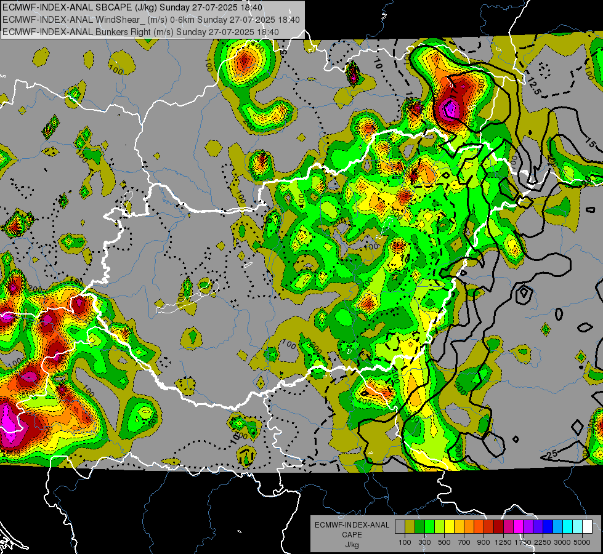603x554 pixels.
Task: Click the 300 tick label in the legend
Action: pos(424,542)
